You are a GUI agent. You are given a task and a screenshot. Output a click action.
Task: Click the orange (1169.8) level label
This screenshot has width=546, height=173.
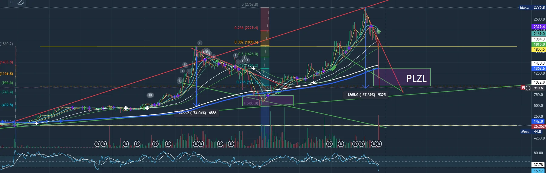pyautogui.click(x=6, y=74)
